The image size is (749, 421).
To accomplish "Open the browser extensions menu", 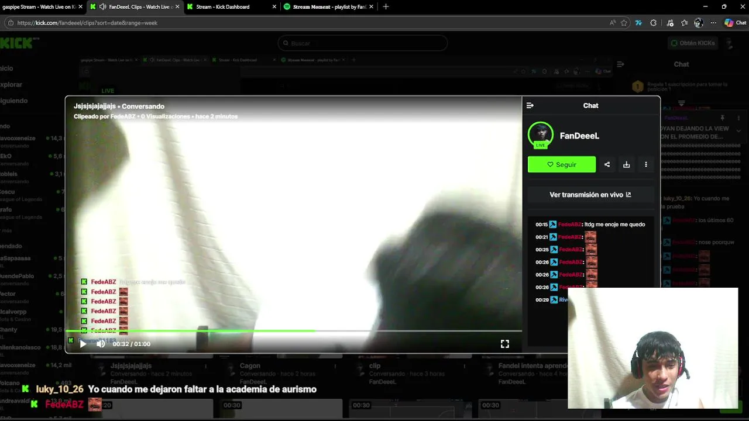I will pos(654,23).
